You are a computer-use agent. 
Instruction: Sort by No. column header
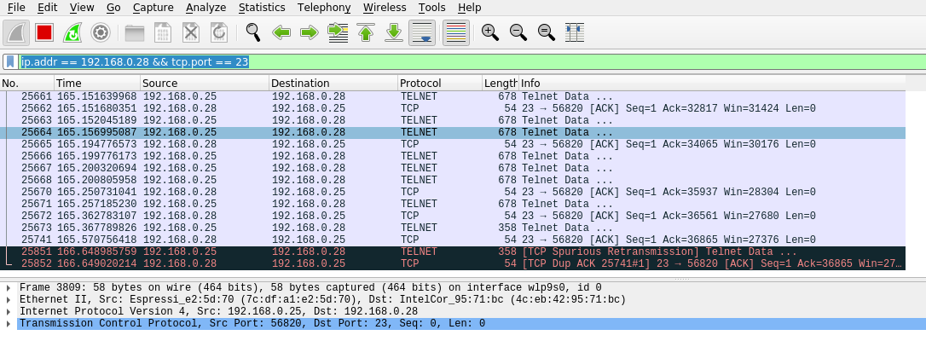point(27,84)
